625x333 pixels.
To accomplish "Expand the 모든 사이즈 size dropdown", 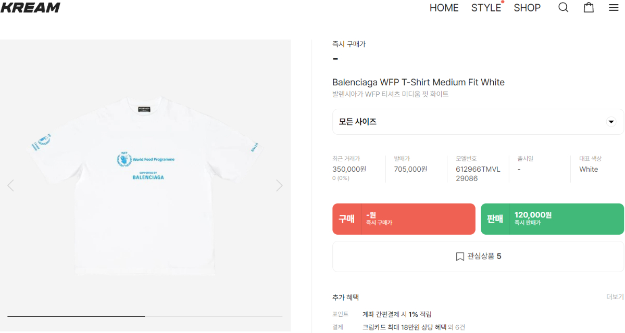I will (478, 122).
